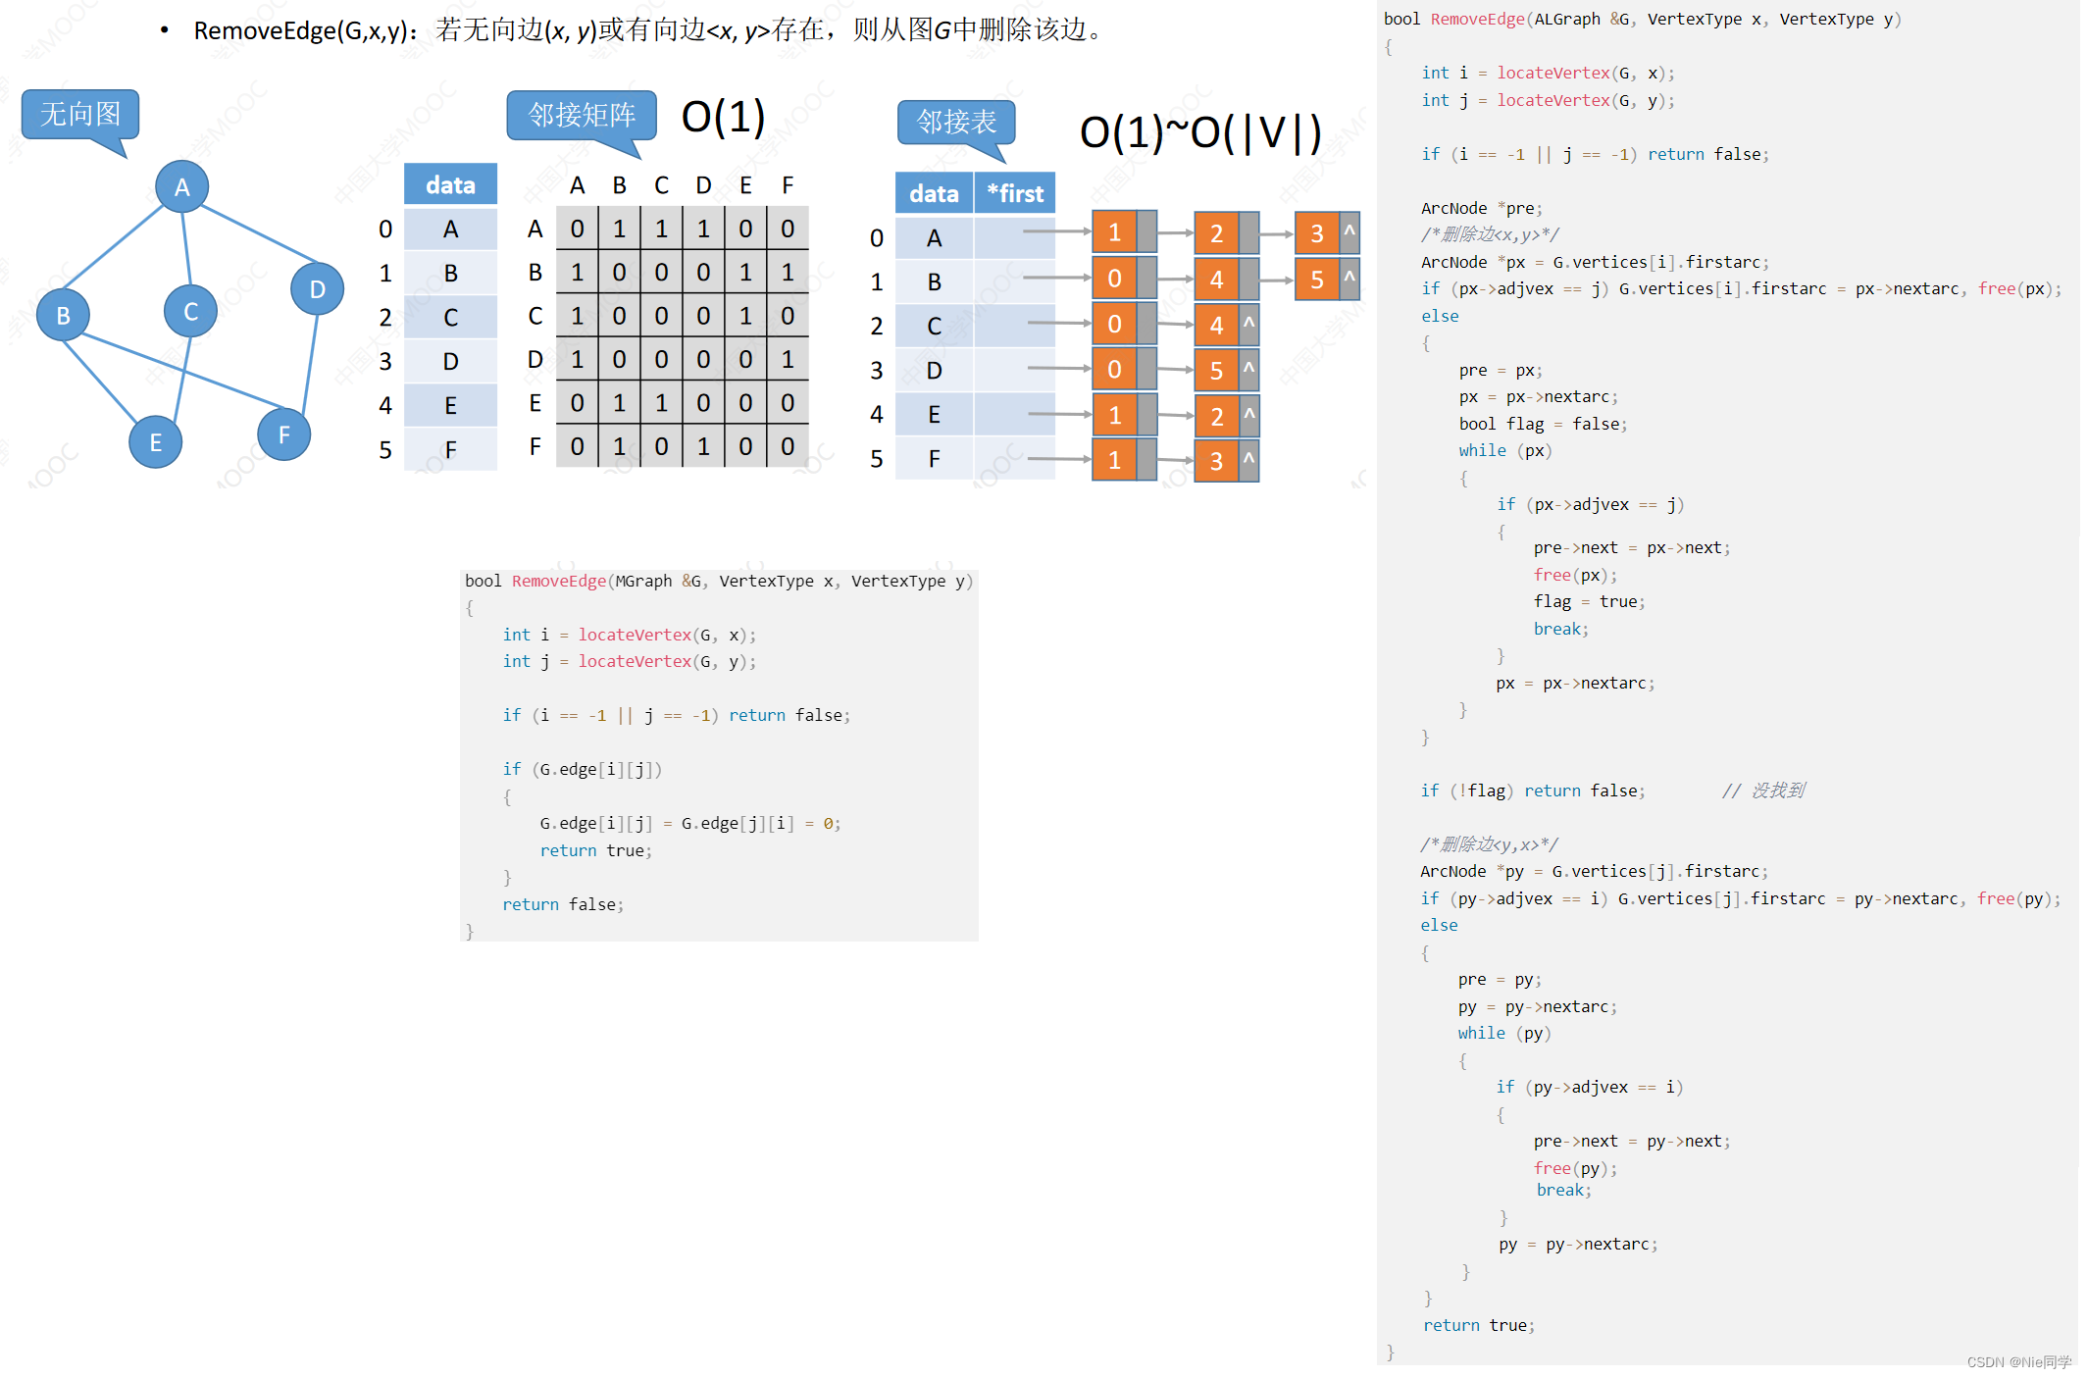Screen dimensions: 2087x1378
Task: Click orange node 5 in adjacency list row B
Action: tap(1316, 280)
